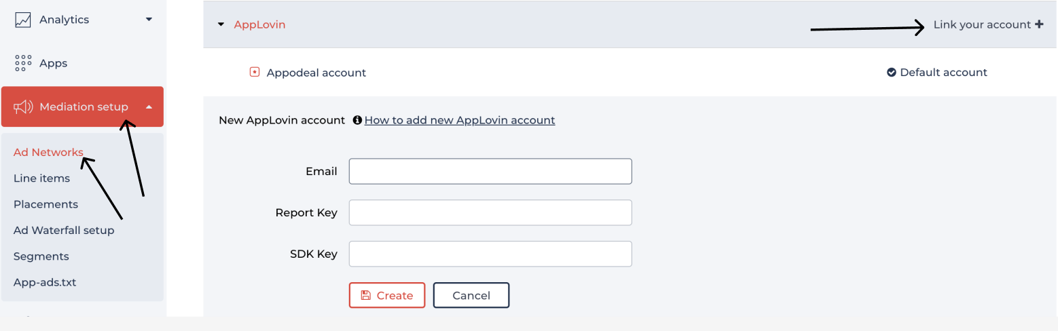This screenshot has height=331, width=1058.
Task: Click into the Report Key field
Action: click(x=490, y=213)
